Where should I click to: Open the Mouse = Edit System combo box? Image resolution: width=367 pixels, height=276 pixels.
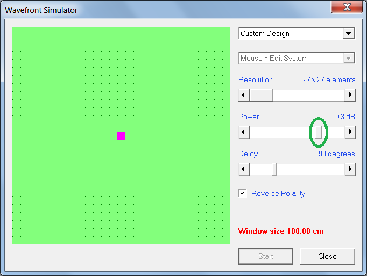(297, 58)
